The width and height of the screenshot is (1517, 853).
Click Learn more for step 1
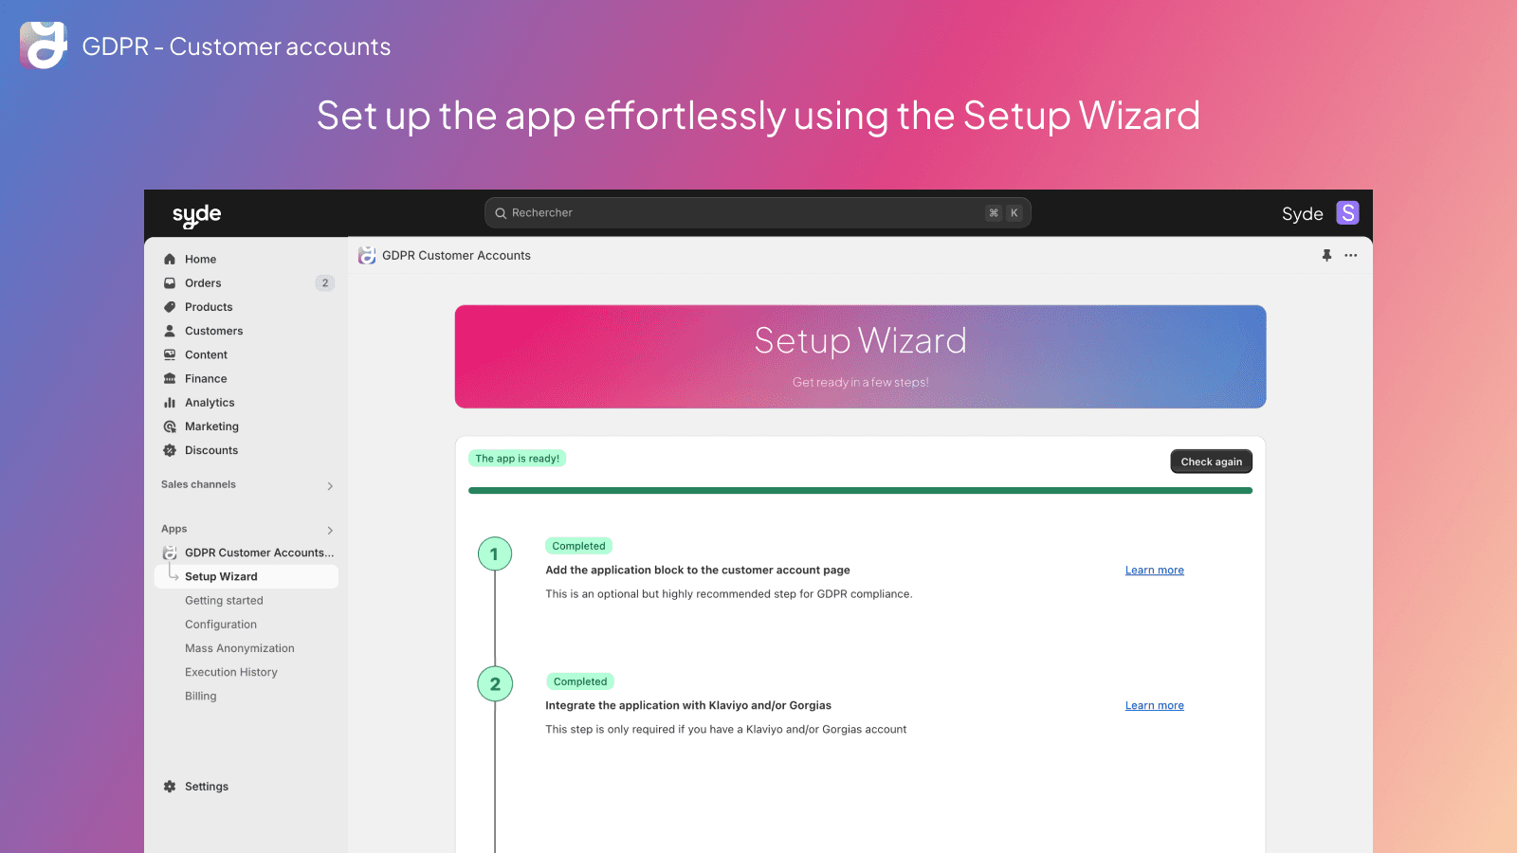(1154, 571)
